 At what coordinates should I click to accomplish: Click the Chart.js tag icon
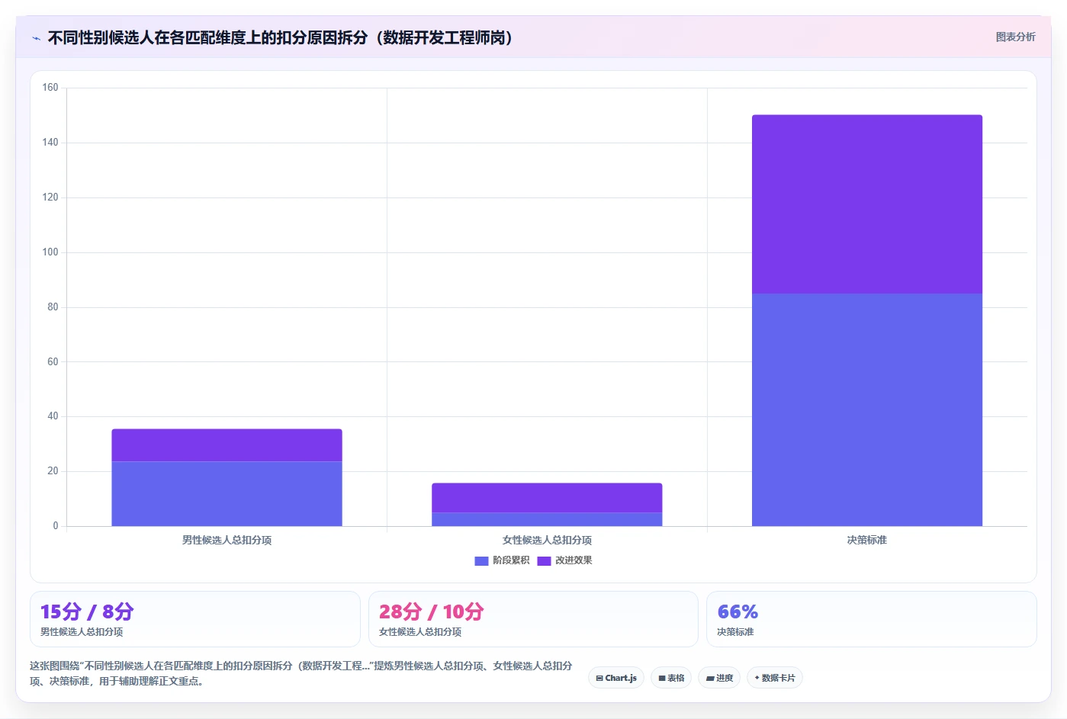(599, 678)
